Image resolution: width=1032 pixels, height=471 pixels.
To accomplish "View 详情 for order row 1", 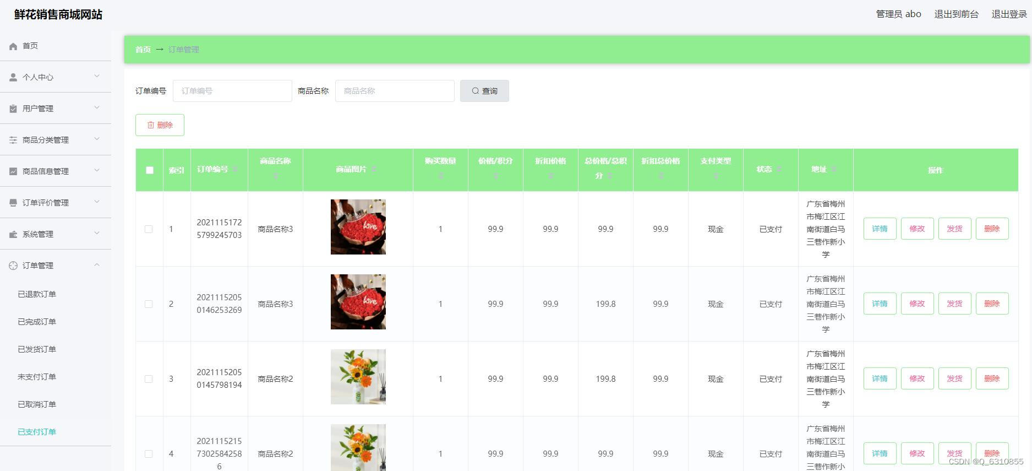I will [880, 229].
